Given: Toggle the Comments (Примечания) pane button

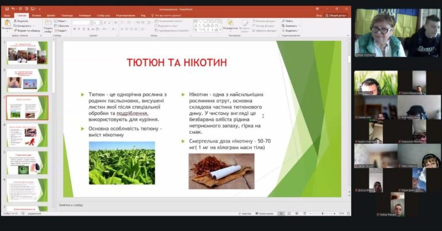Looking at the screenshot, I should pos(264,214).
